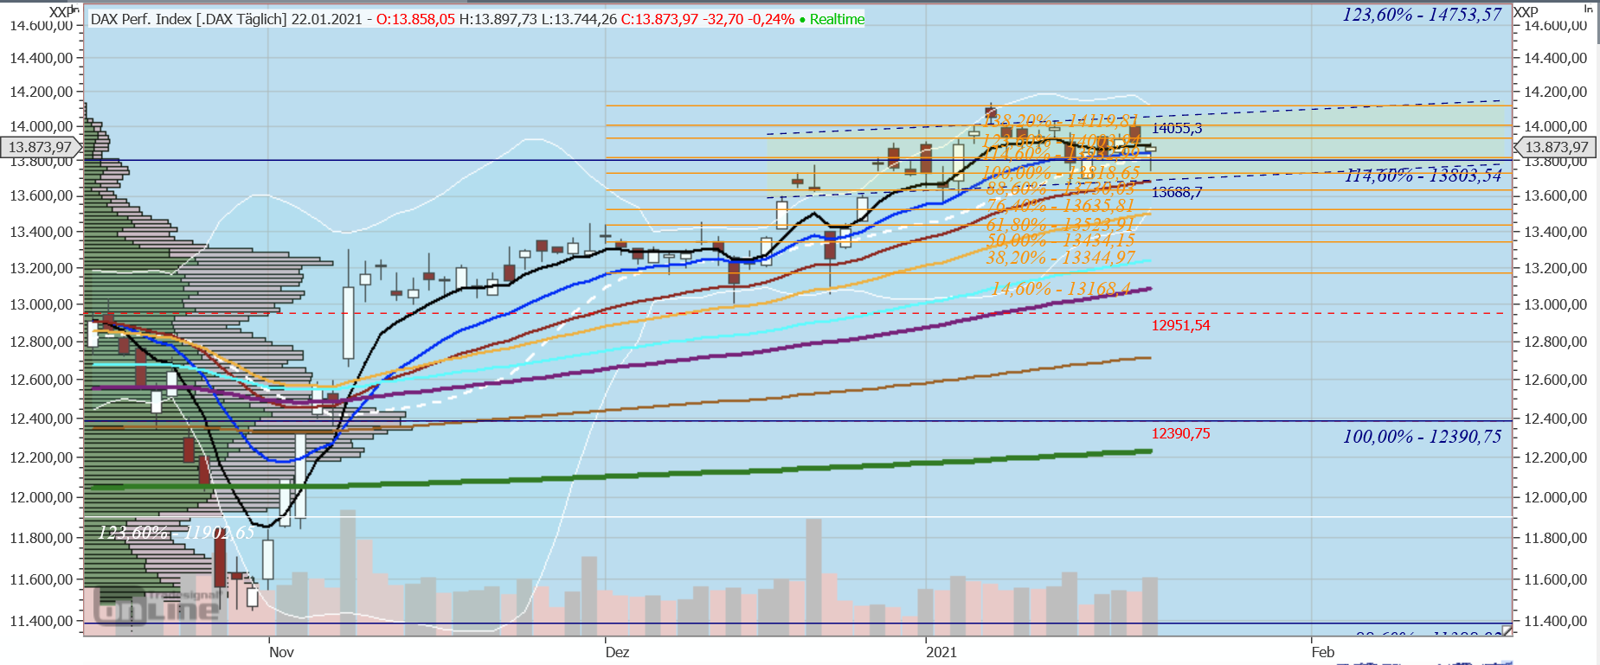Click the XXP label above the left price axis
This screenshot has height=665, width=1600.
pyautogui.click(x=60, y=12)
